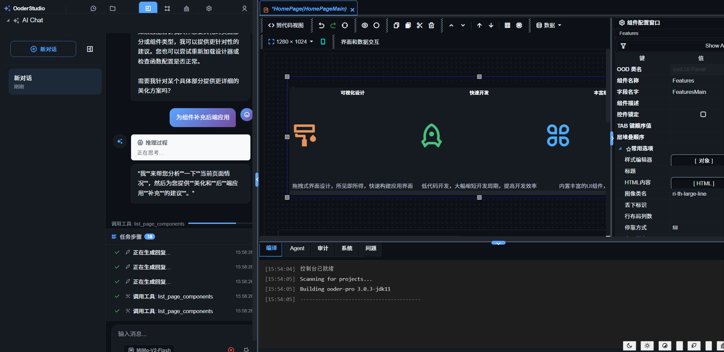The height and width of the screenshot is (352, 724).
Task: Select the active layout designer icon
Action: tap(148, 8)
